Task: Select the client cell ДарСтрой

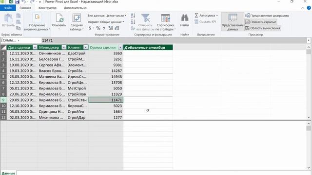Action: click(x=78, y=53)
